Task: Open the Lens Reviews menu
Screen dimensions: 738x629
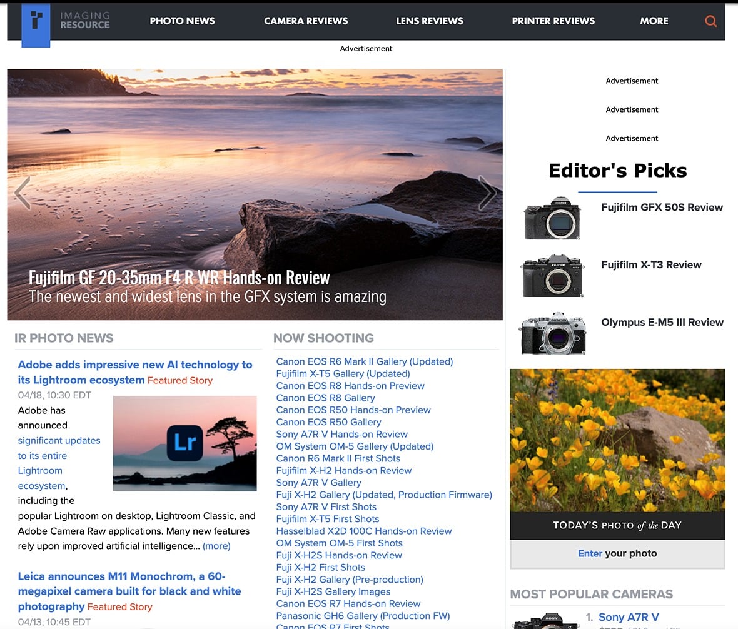Action: (x=430, y=21)
